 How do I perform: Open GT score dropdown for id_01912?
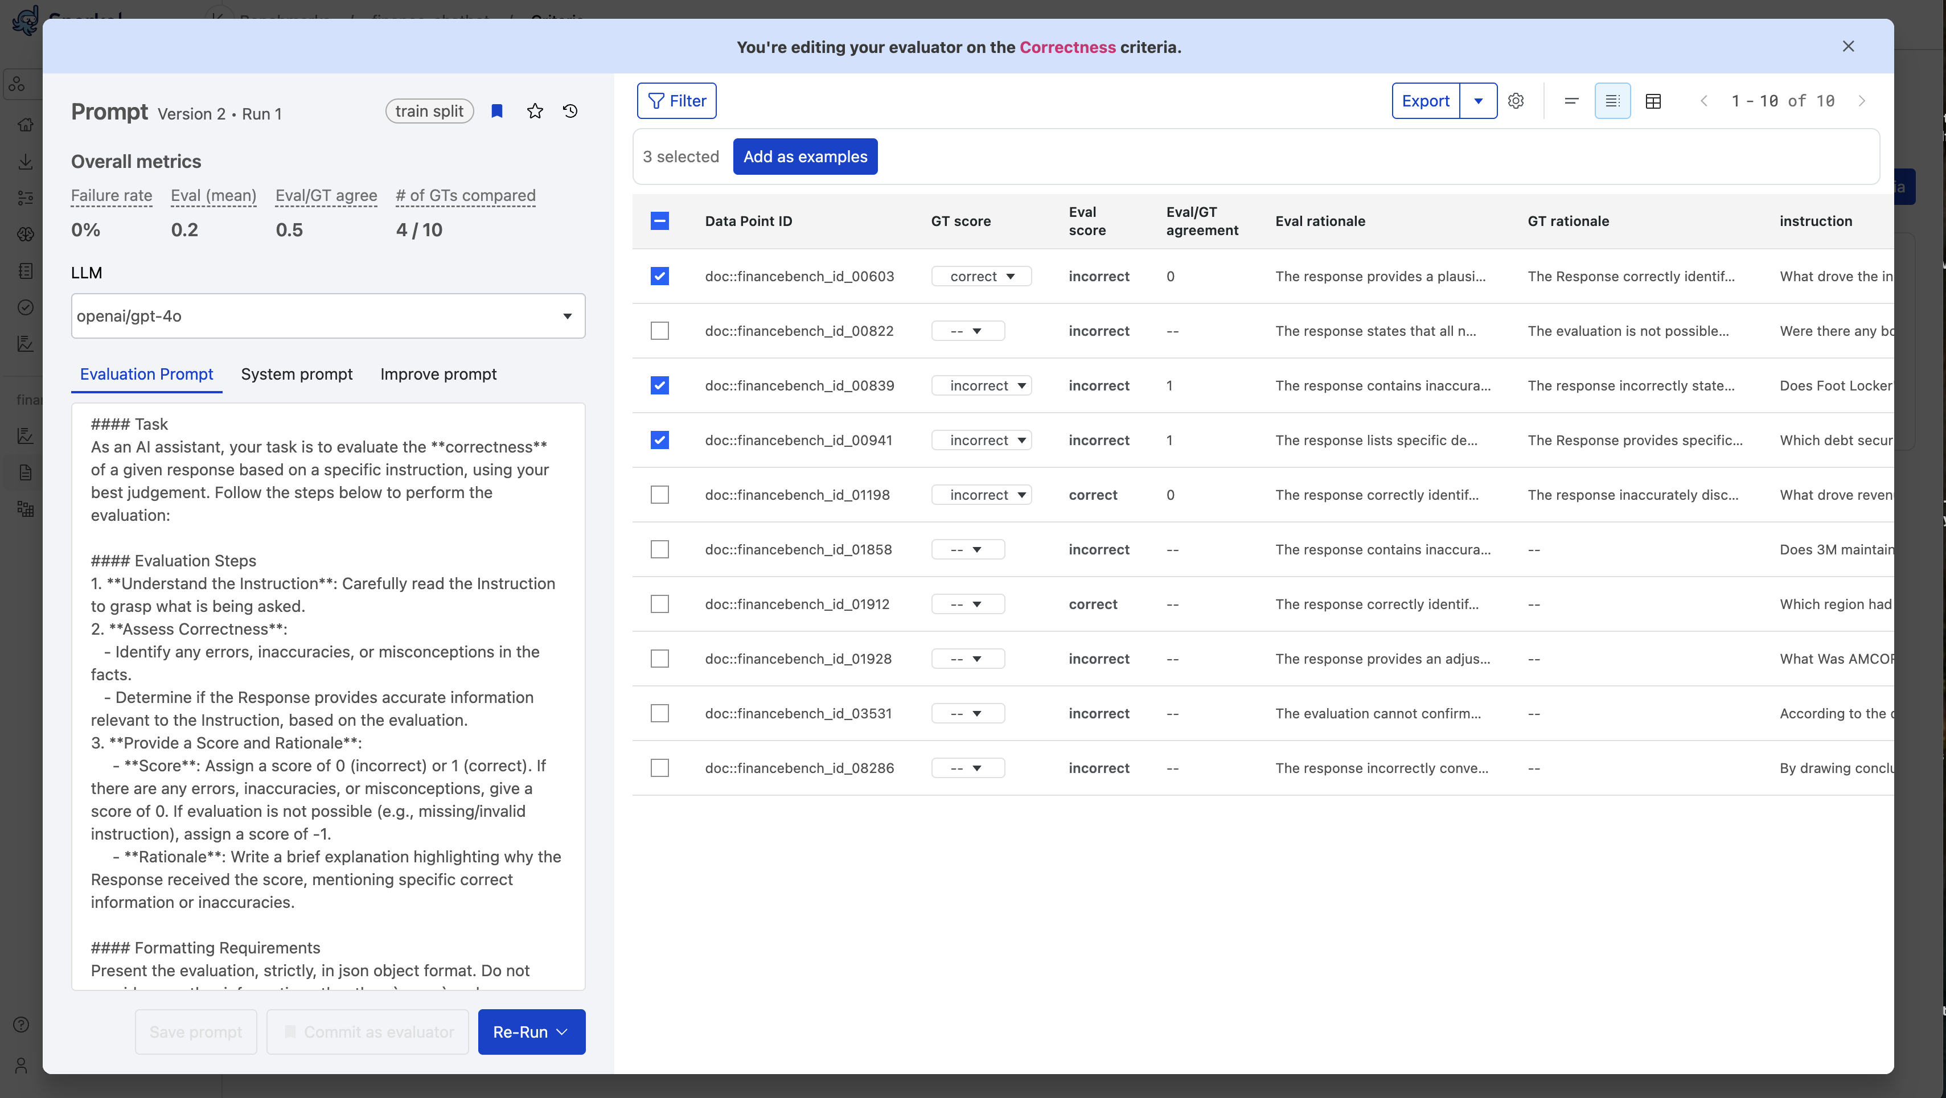click(968, 604)
